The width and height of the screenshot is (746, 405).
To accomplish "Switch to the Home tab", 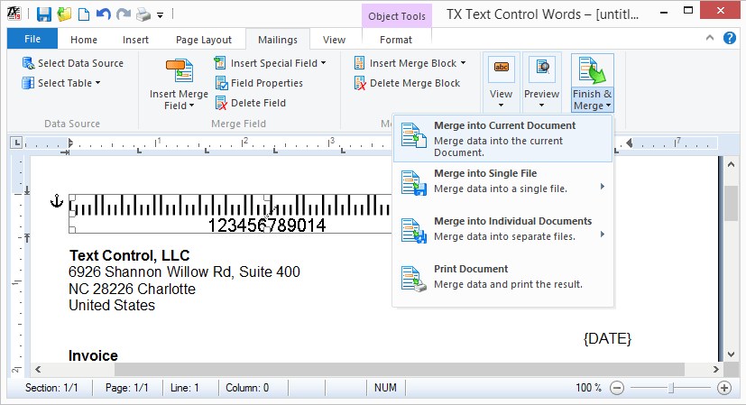I will coord(84,40).
